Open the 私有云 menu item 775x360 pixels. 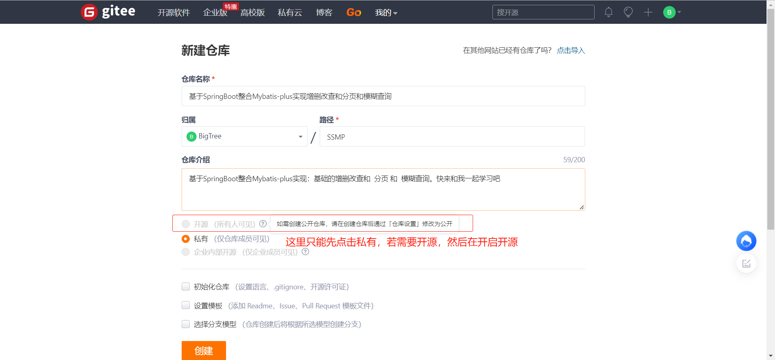point(290,13)
